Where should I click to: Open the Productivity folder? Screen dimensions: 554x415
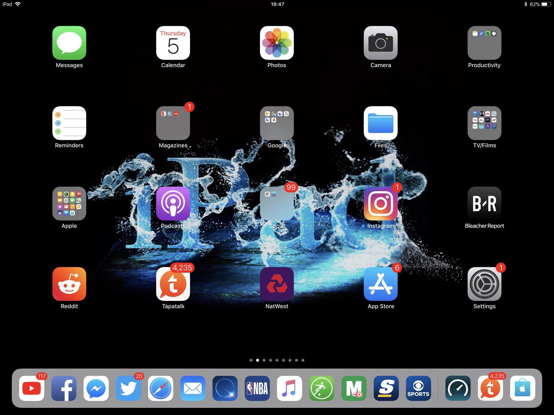(484, 43)
